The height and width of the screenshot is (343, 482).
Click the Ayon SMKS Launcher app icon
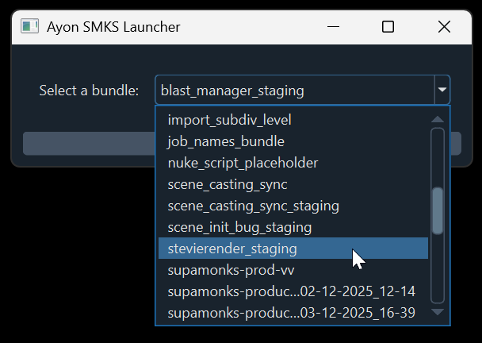(30, 27)
